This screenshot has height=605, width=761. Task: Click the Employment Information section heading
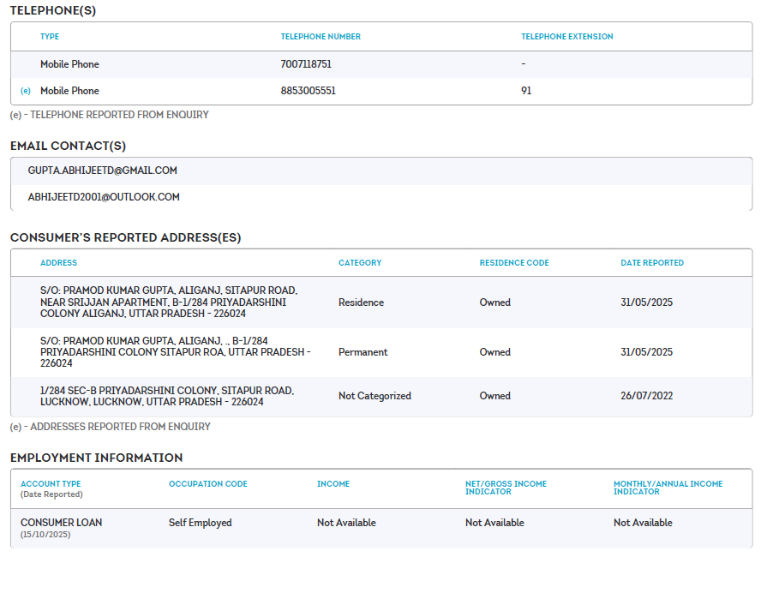96,458
